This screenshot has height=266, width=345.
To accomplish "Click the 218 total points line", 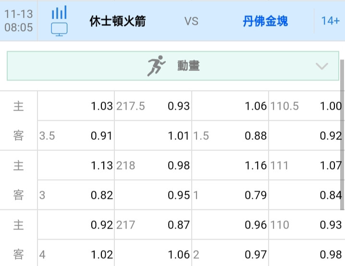I will coord(125,165).
